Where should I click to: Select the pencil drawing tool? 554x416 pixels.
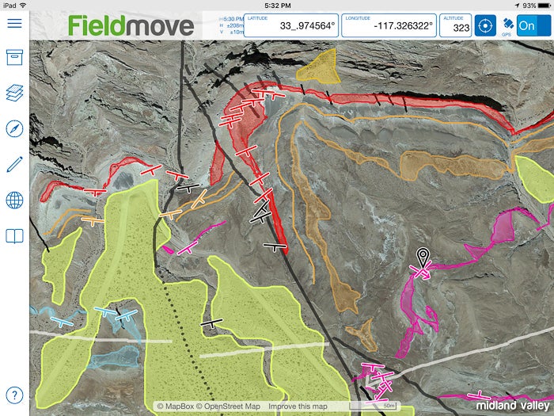(13, 165)
